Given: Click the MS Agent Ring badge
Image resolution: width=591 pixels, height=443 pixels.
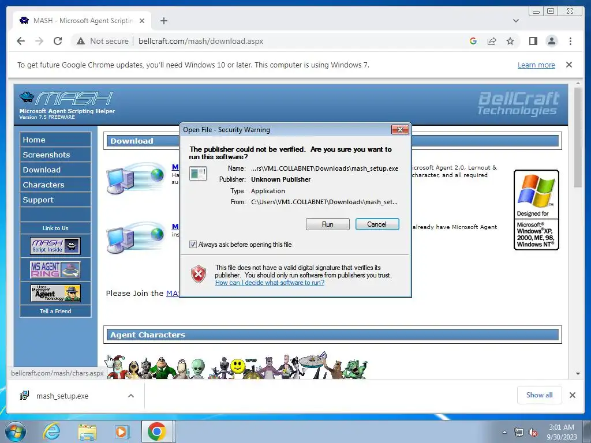Looking at the screenshot, I should click(x=55, y=269).
